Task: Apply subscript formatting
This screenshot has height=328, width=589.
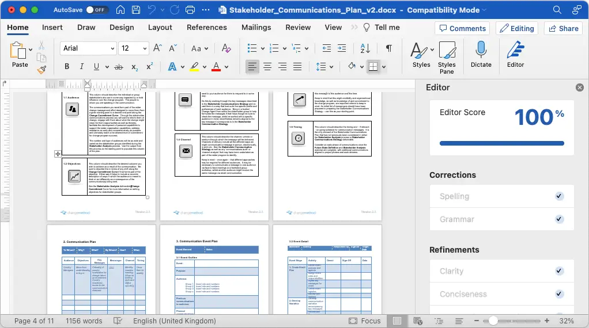Action: 134,67
